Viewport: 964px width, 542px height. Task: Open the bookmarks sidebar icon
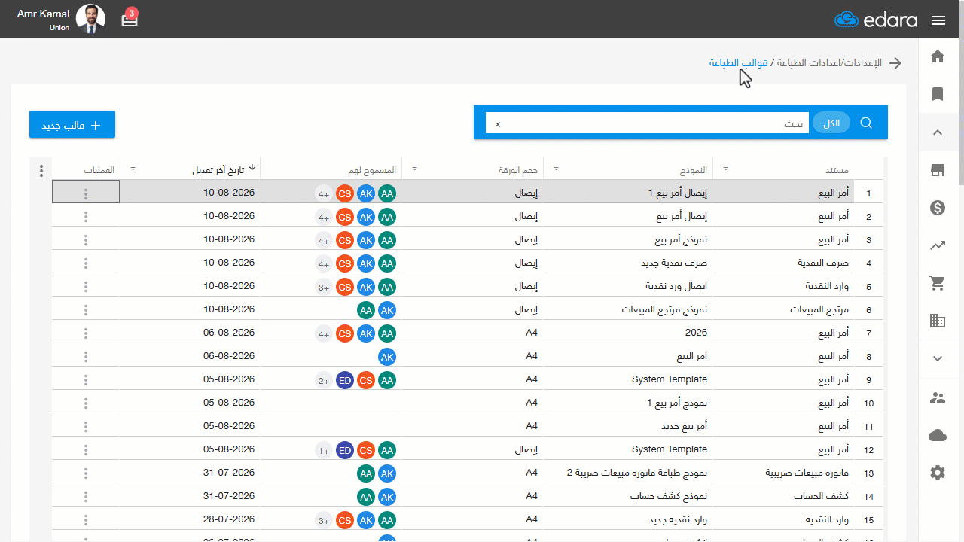click(938, 94)
